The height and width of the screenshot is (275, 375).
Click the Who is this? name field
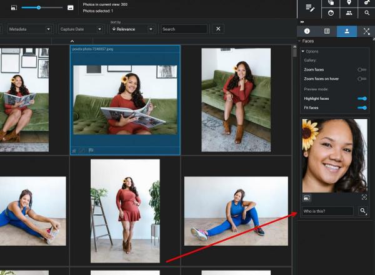pyautogui.click(x=327, y=211)
